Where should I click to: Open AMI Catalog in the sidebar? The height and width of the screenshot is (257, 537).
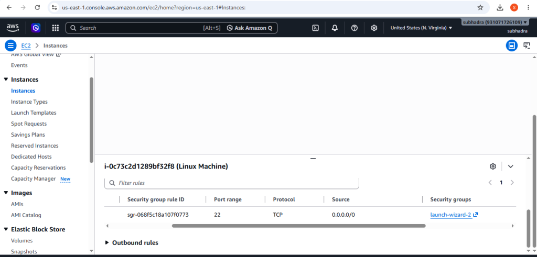(26, 215)
